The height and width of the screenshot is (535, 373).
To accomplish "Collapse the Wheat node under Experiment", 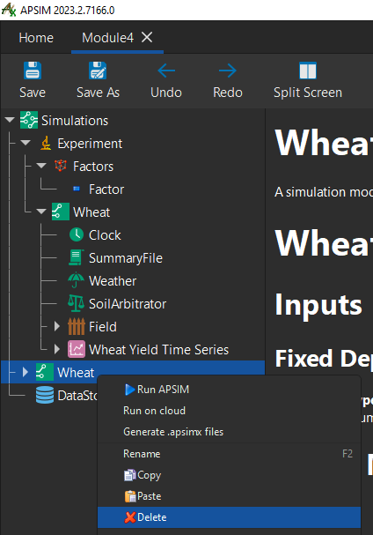I will point(41,212).
